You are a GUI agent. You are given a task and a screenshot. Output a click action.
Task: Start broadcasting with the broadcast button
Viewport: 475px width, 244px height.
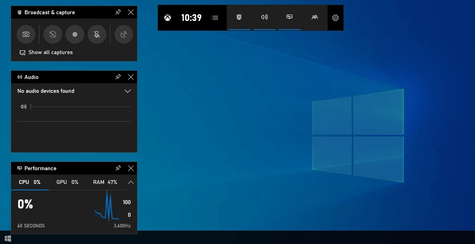click(124, 34)
